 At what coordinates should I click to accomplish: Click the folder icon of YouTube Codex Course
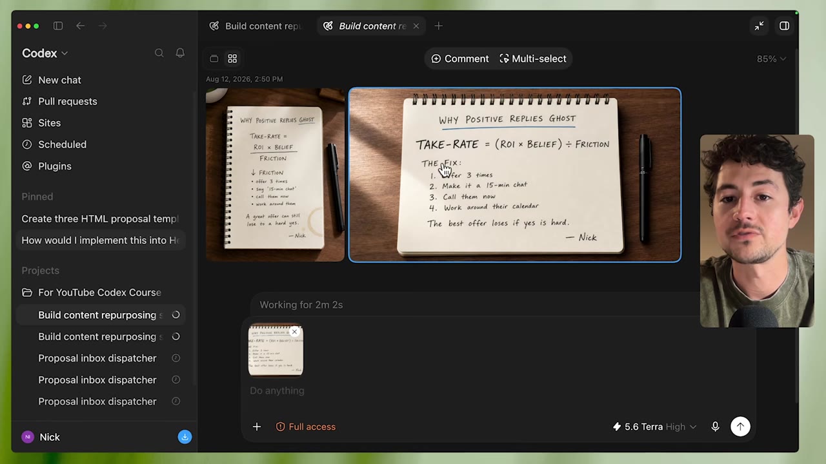[x=27, y=293]
